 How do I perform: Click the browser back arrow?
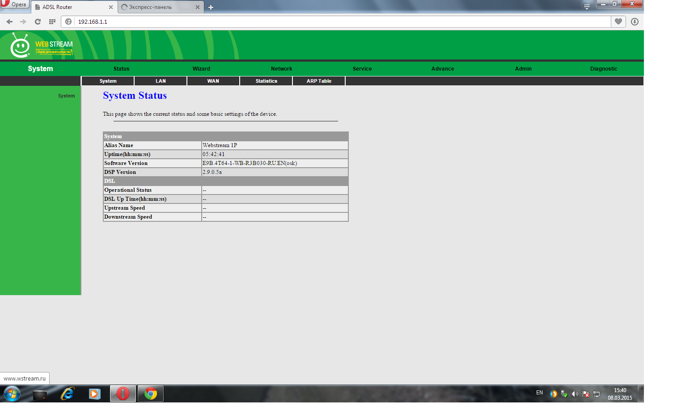pos(9,21)
